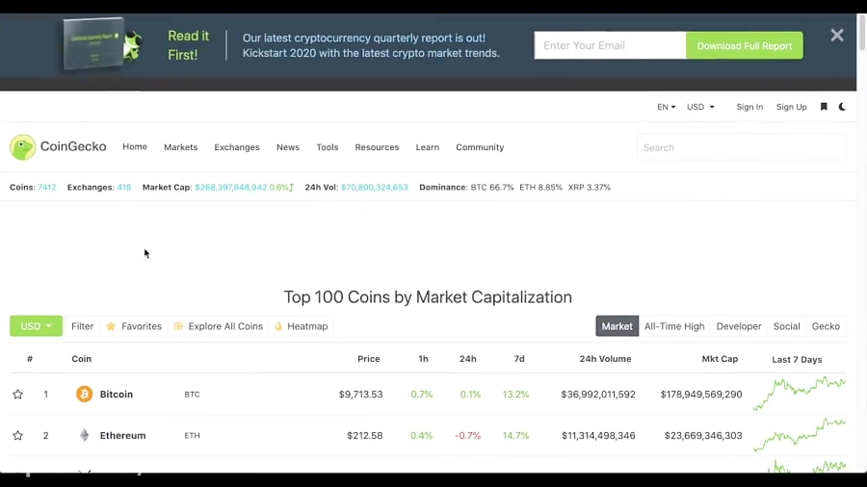The width and height of the screenshot is (867, 487).
Task: Toggle dark mode moon icon
Action: (842, 107)
